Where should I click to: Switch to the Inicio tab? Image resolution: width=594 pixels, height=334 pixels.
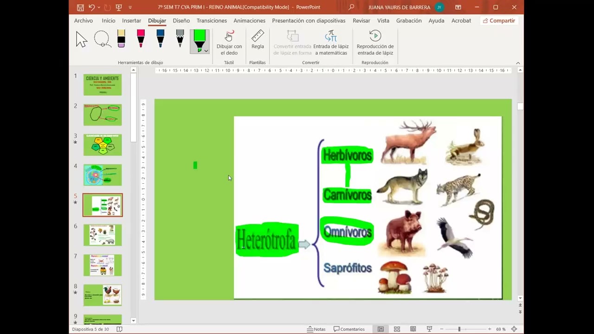pyautogui.click(x=109, y=20)
